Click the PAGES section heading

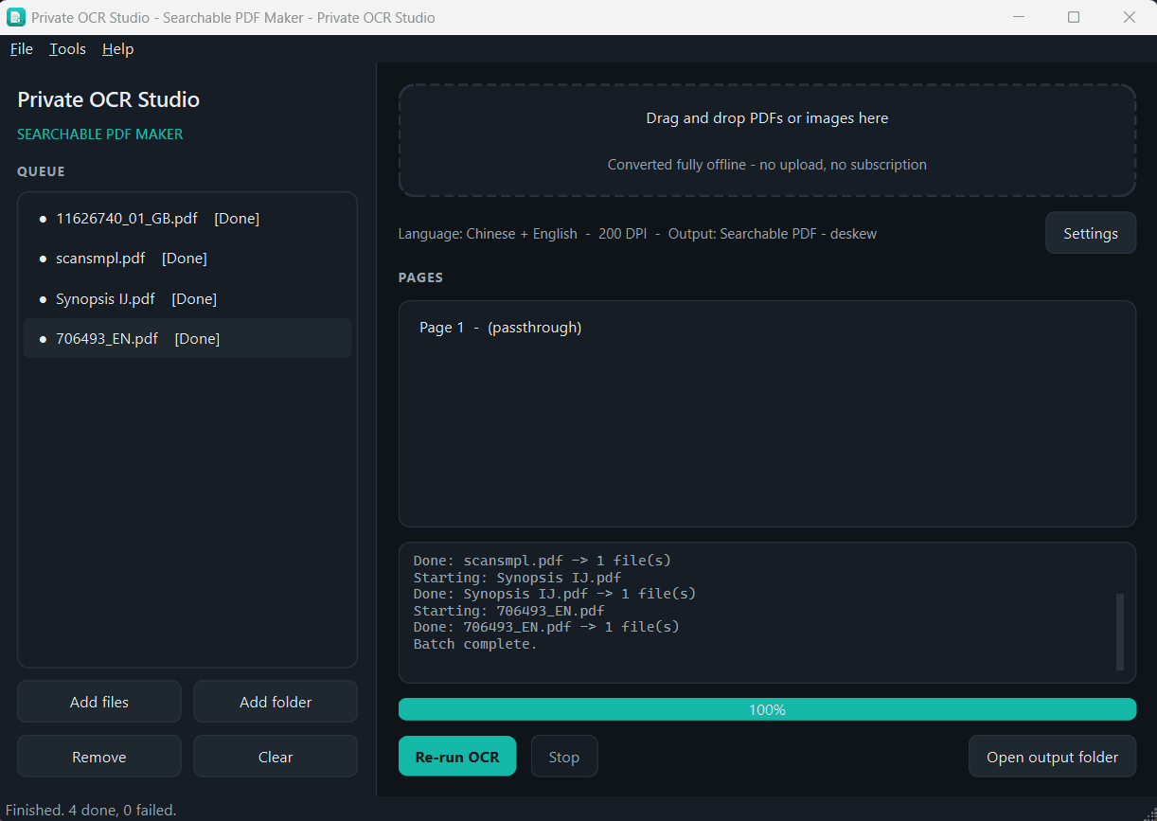coord(420,277)
